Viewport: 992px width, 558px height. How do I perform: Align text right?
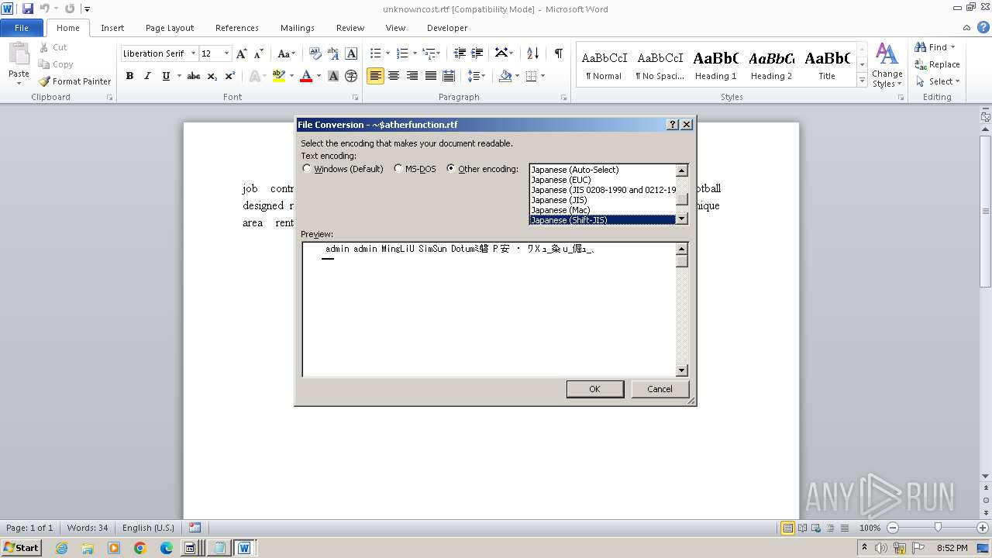coord(412,76)
